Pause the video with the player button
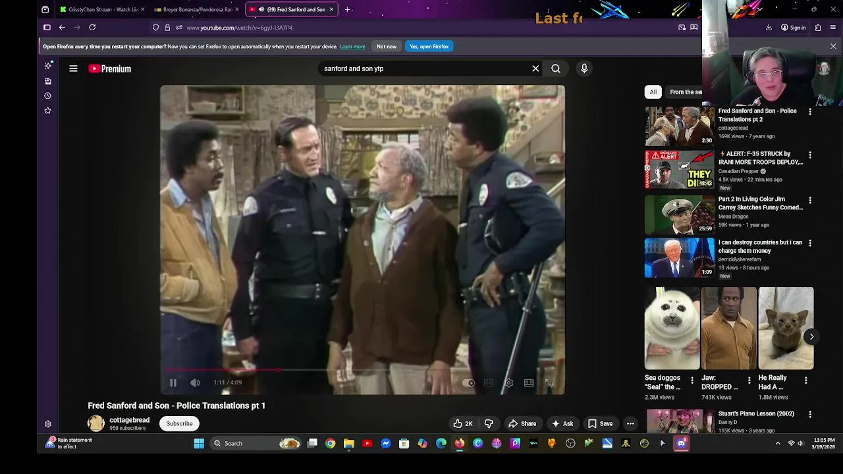The height and width of the screenshot is (474, 843). coord(173,382)
